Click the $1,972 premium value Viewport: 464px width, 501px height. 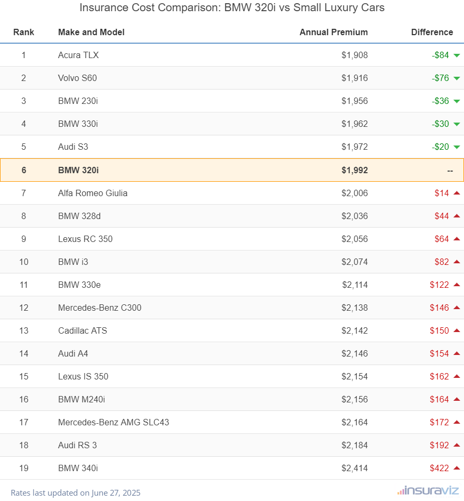pyautogui.click(x=355, y=147)
